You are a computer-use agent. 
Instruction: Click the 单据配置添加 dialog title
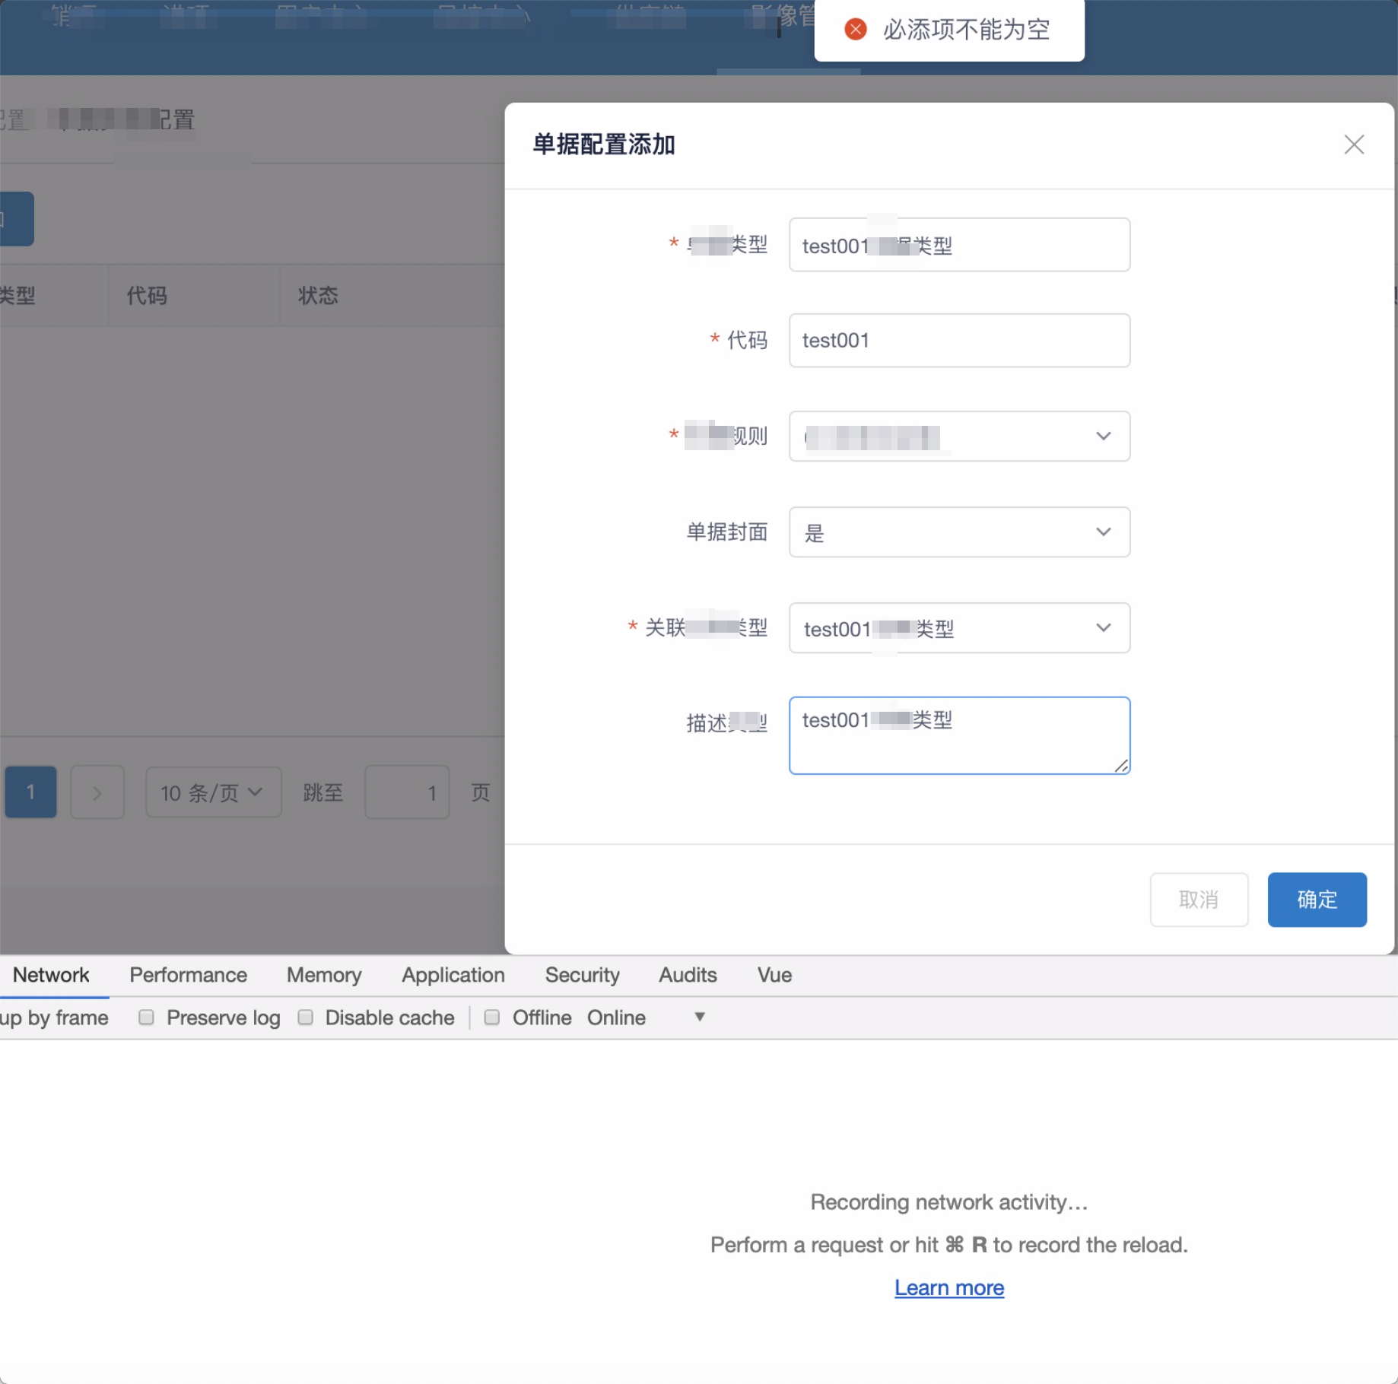point(604,144)
